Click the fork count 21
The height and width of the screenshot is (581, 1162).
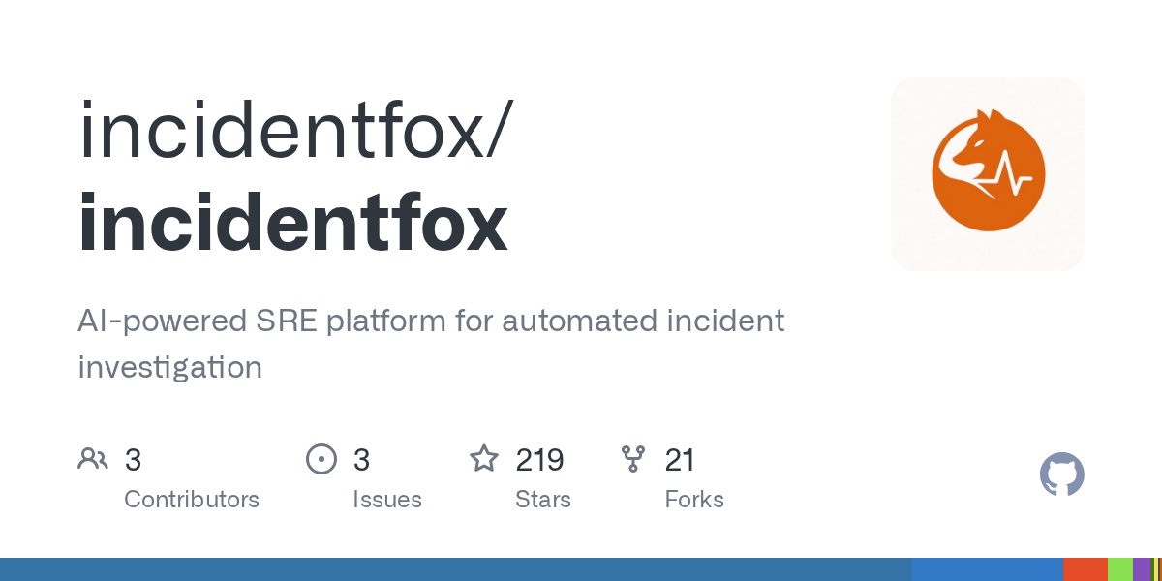click(680, 460)
